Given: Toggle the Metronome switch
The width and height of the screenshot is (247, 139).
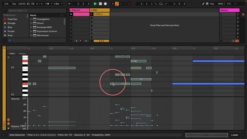Looking at the screenshot, I should (x=47, y=3).
